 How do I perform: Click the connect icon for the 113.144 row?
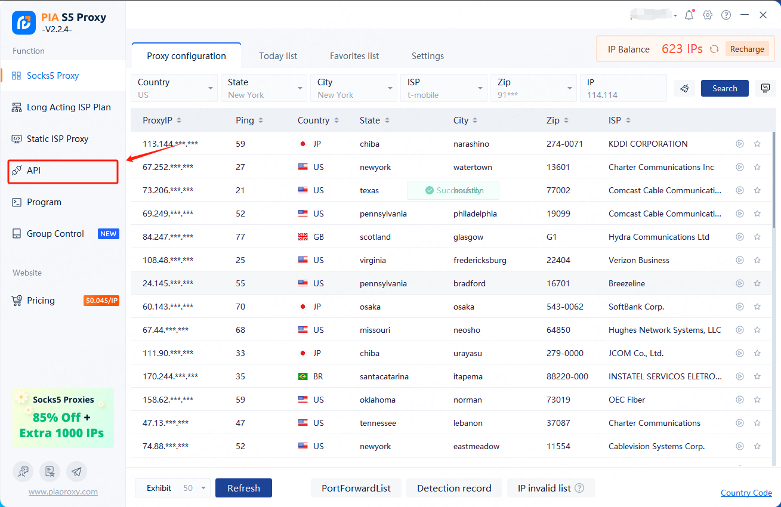[x=740, y=144]
